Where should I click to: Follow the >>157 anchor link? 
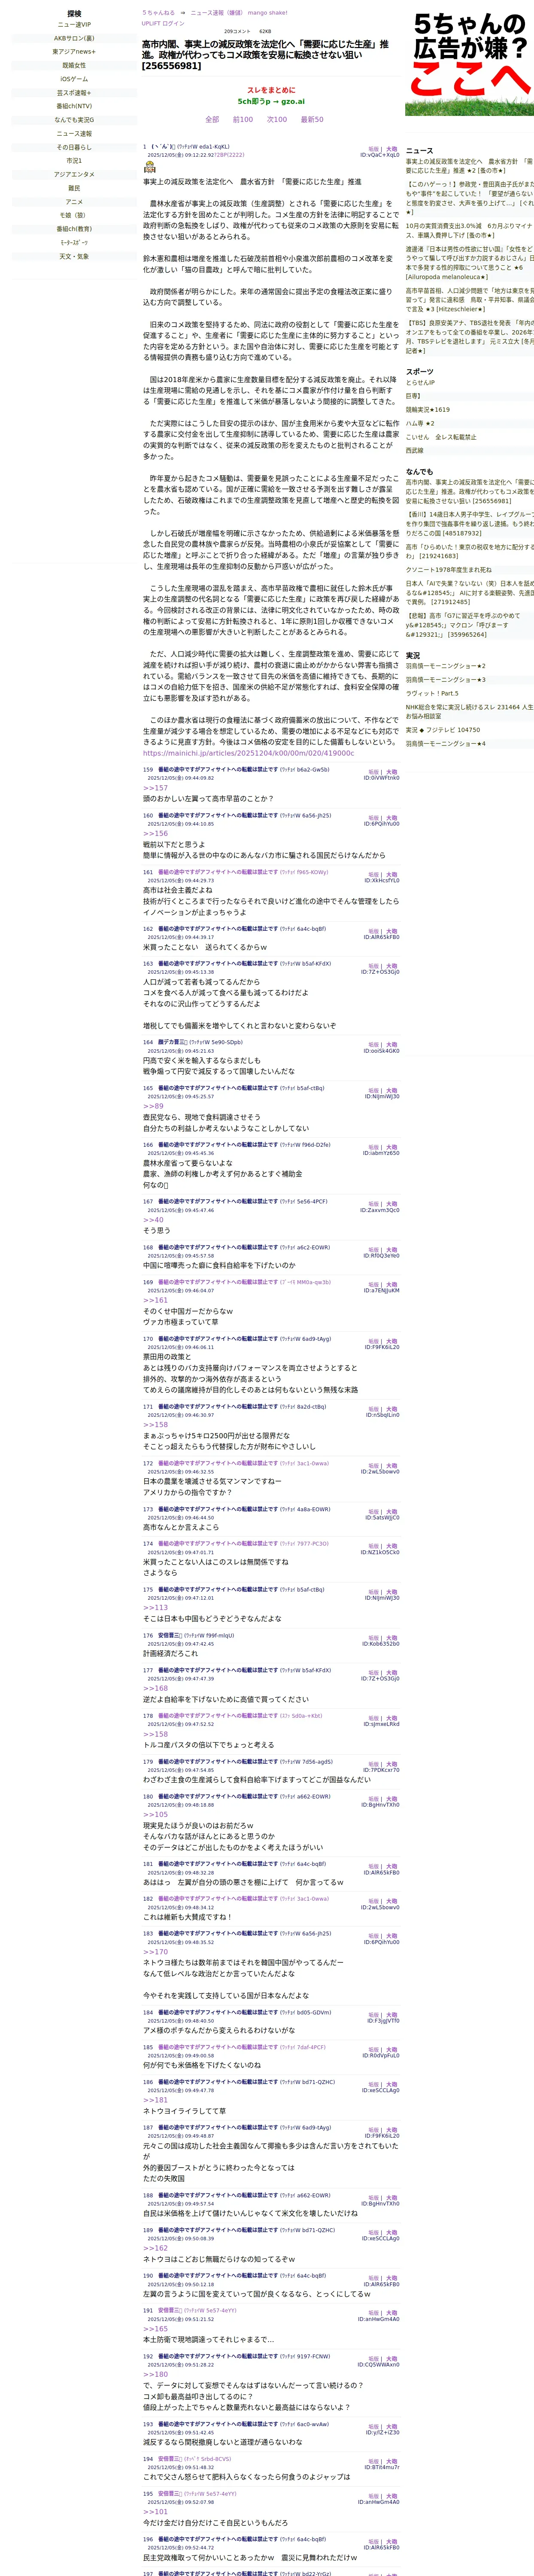tap(155, 788)
